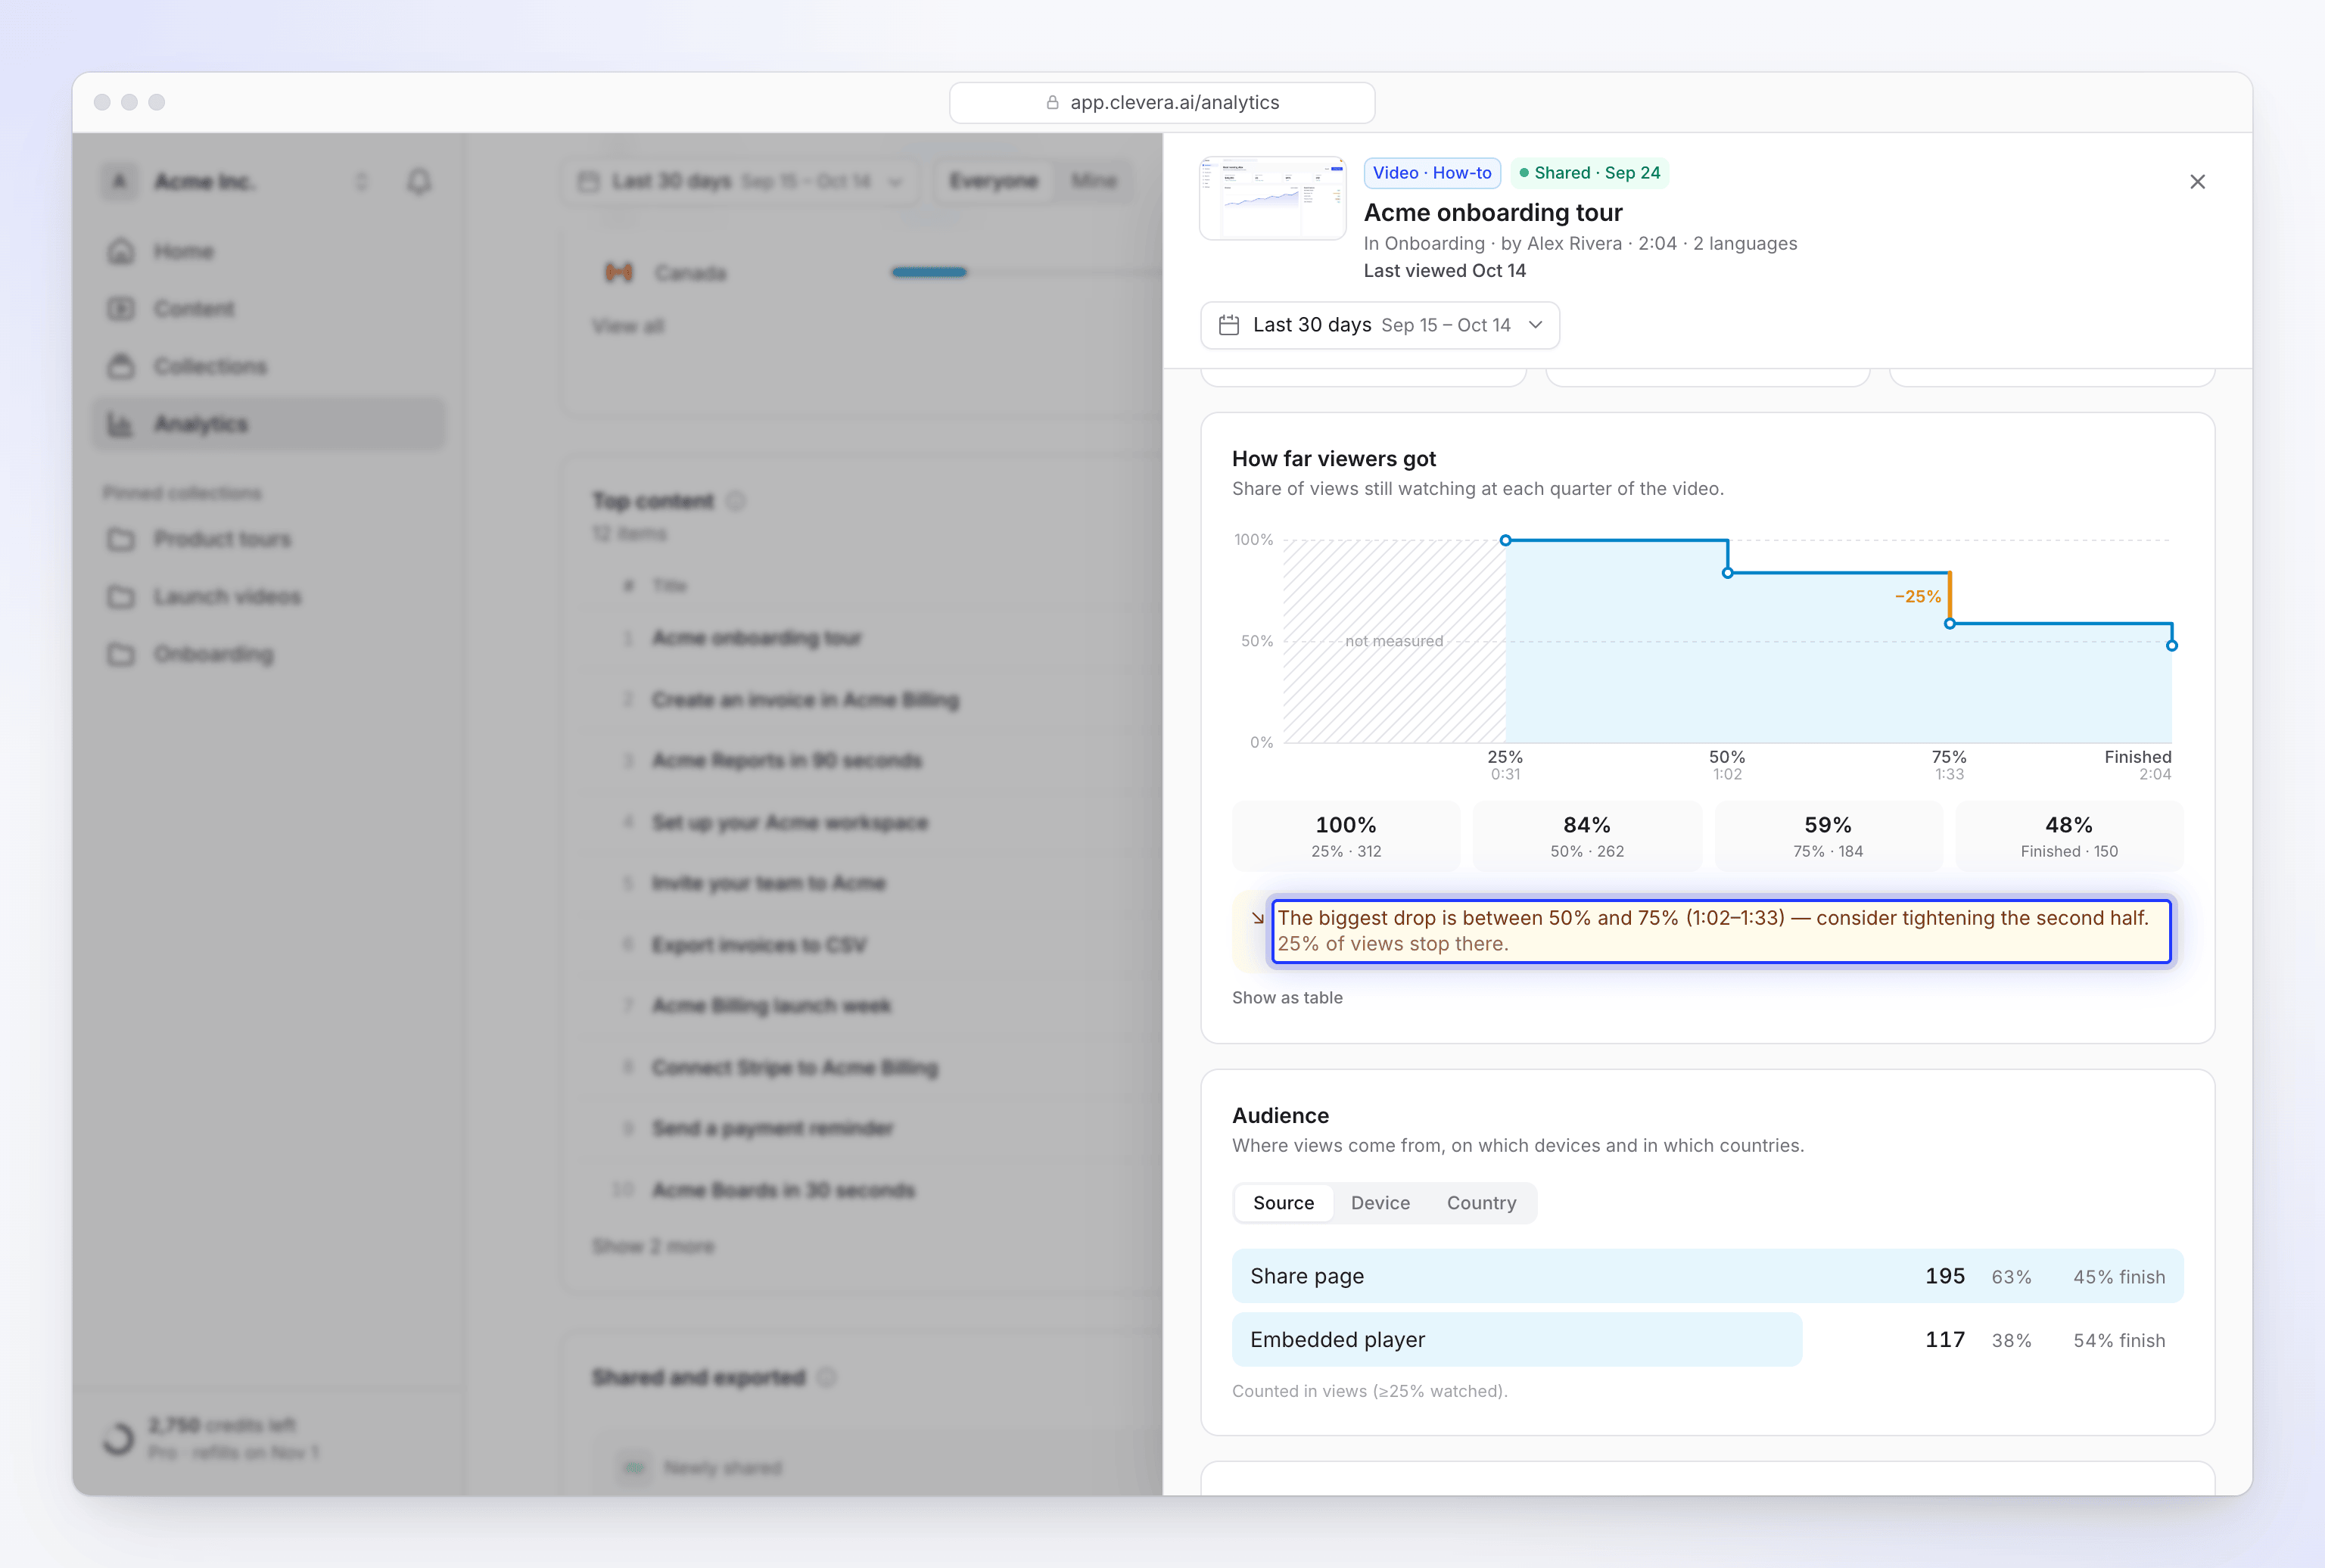
Task: Open Acme onboarding tour in Top content list
Action: 756,638
